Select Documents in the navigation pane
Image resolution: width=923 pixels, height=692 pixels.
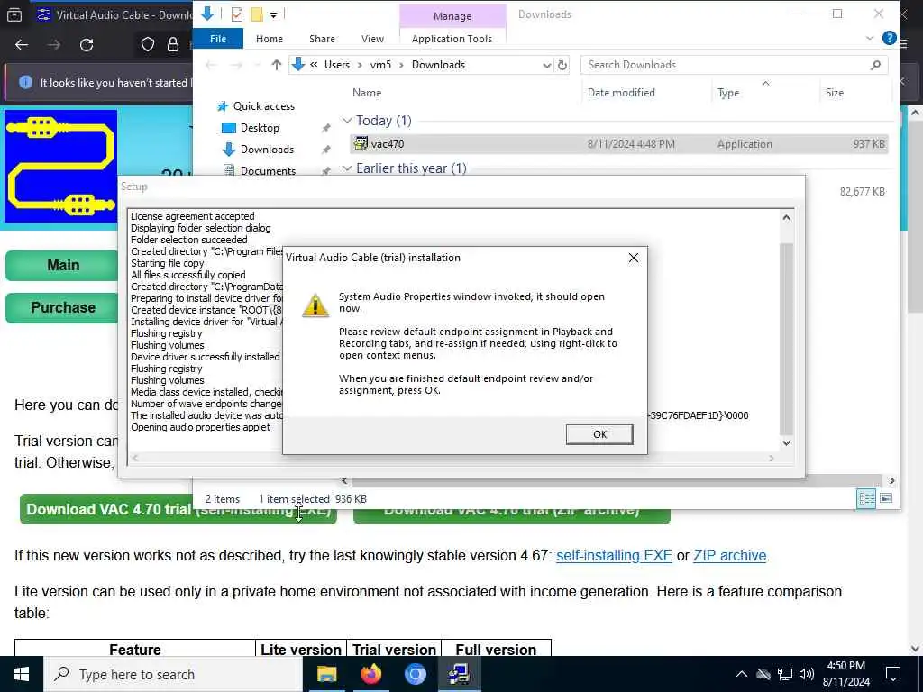pyautogui.click(x=267, y=170)
